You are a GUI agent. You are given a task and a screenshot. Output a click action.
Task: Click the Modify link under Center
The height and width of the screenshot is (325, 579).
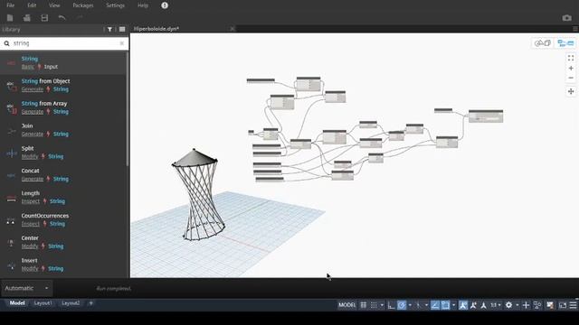tap(30, 246)
